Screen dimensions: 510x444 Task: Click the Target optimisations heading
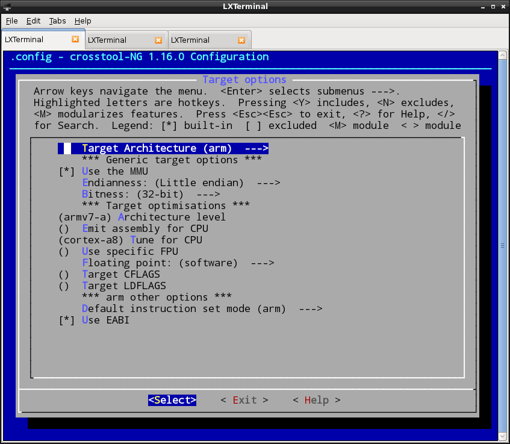tap(166, 205)
